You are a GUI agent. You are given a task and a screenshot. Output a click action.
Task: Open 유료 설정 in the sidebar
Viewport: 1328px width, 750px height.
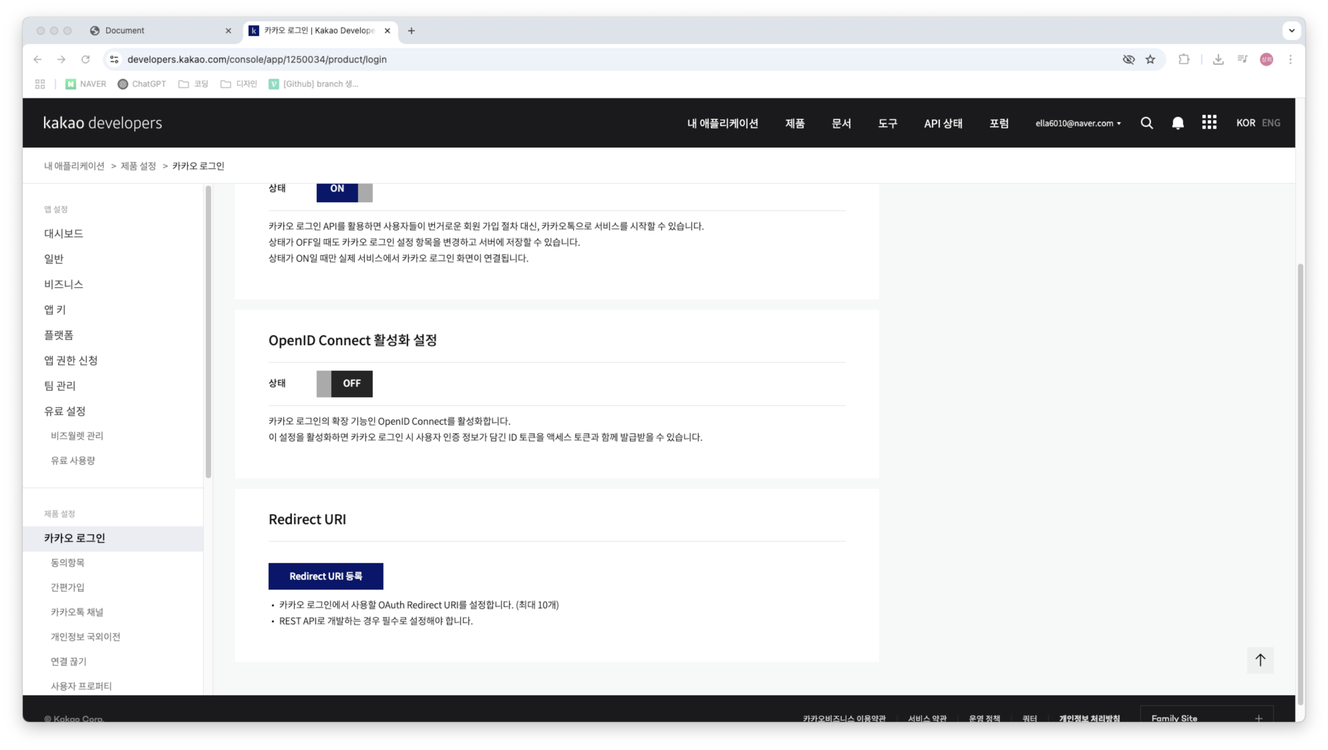[64, 411]
